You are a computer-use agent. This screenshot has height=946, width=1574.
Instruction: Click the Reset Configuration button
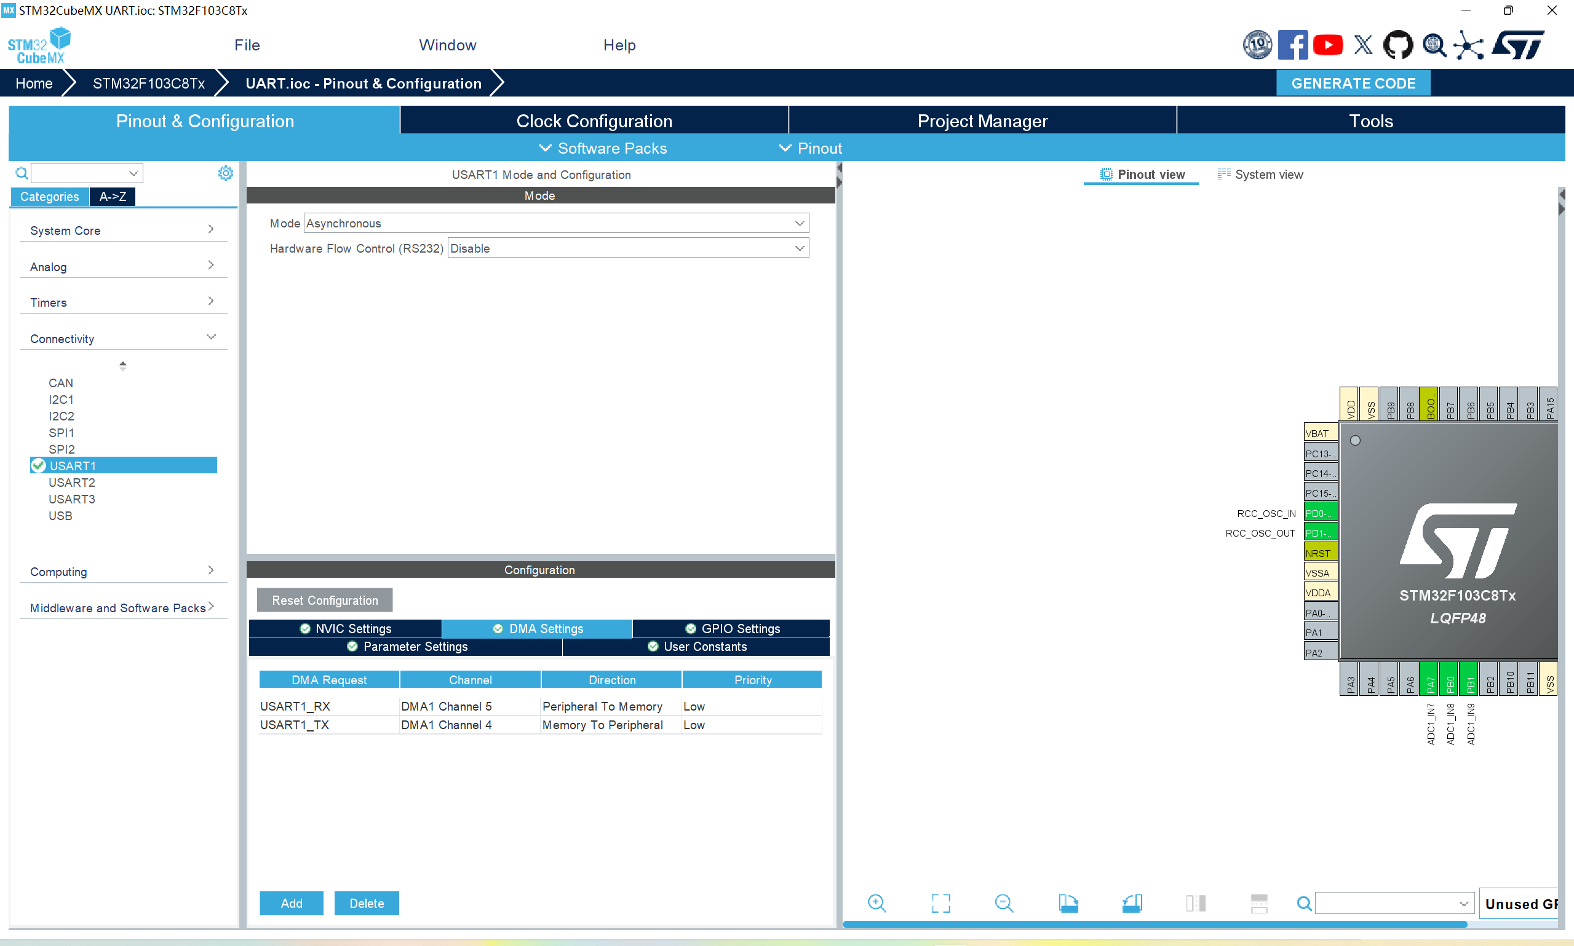(325, 600)
